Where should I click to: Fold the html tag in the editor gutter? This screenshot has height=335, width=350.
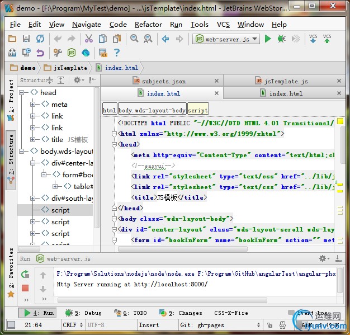coord(114,134)
